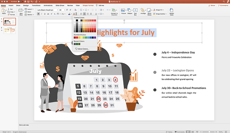Apply superscript formatting
Screen dimensions: 230x133
51,14
